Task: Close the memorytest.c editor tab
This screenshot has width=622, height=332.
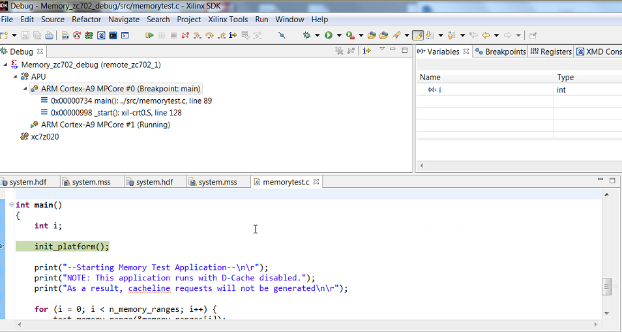Action: click(316, 182)
